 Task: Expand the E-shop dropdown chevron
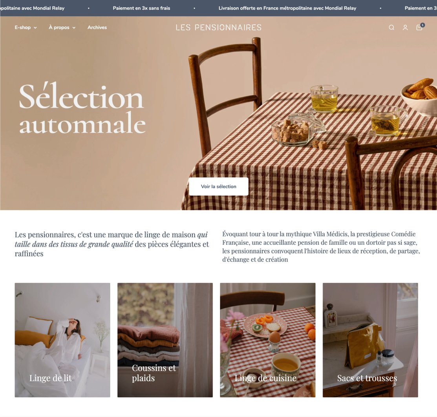pyautogui.click(x=35, y=28)
